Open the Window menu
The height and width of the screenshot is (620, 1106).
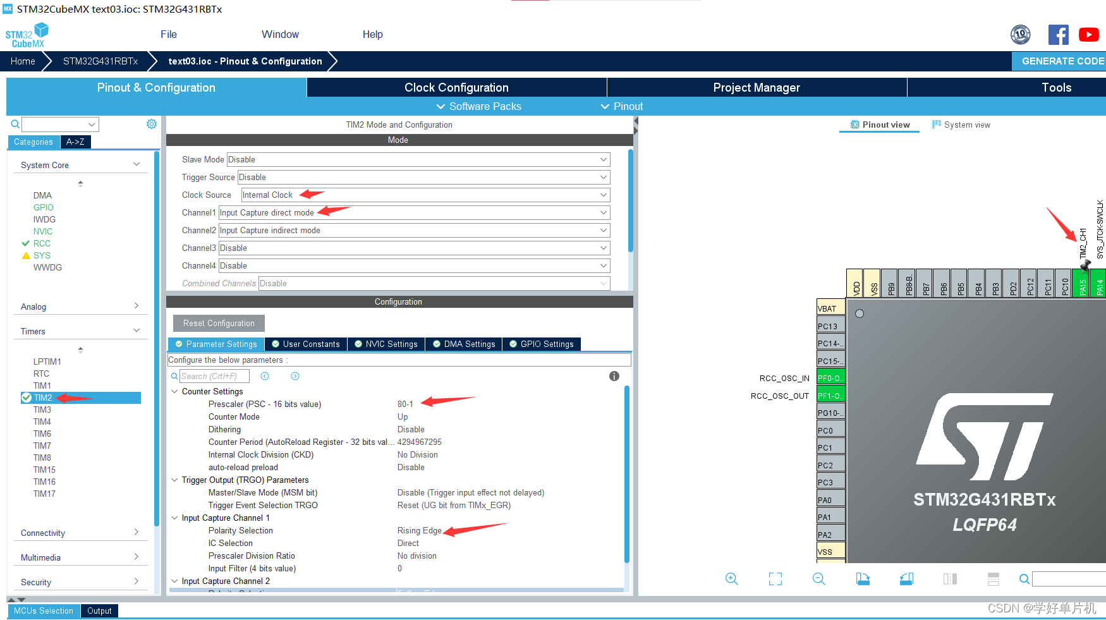pyautogui.click(x=280, y=34)
